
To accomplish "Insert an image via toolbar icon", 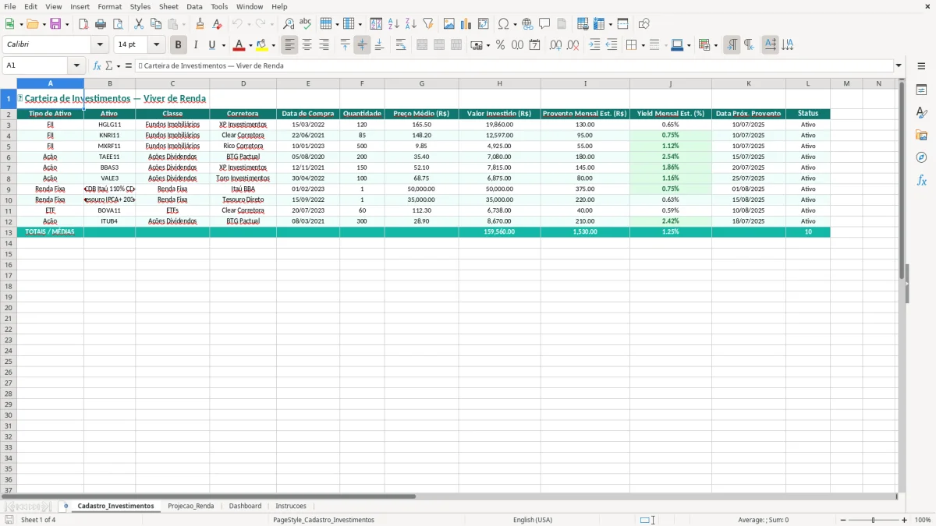I will click(449, 24).
